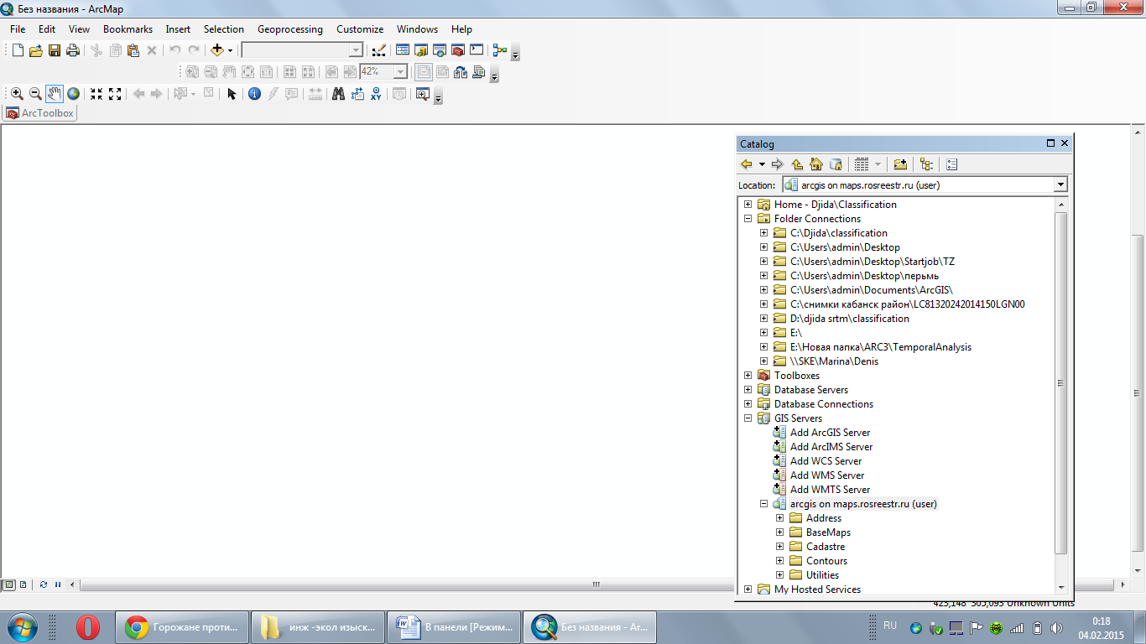This screenshot has height=644, width=1146.
Task: Save the map with the floppy icon
Action: [55, 50]
